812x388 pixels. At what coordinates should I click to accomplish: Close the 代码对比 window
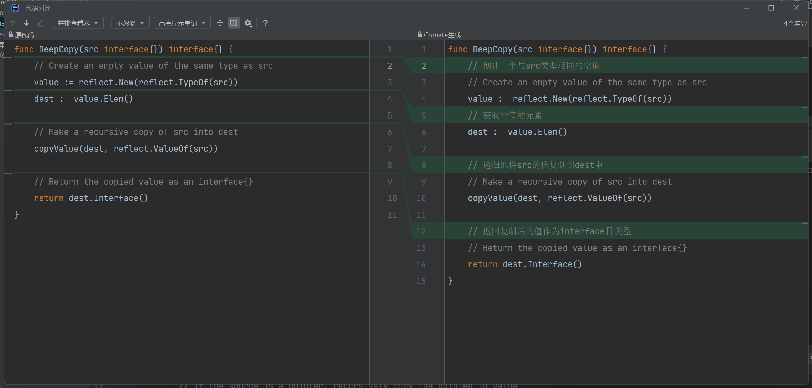[796, 8]
